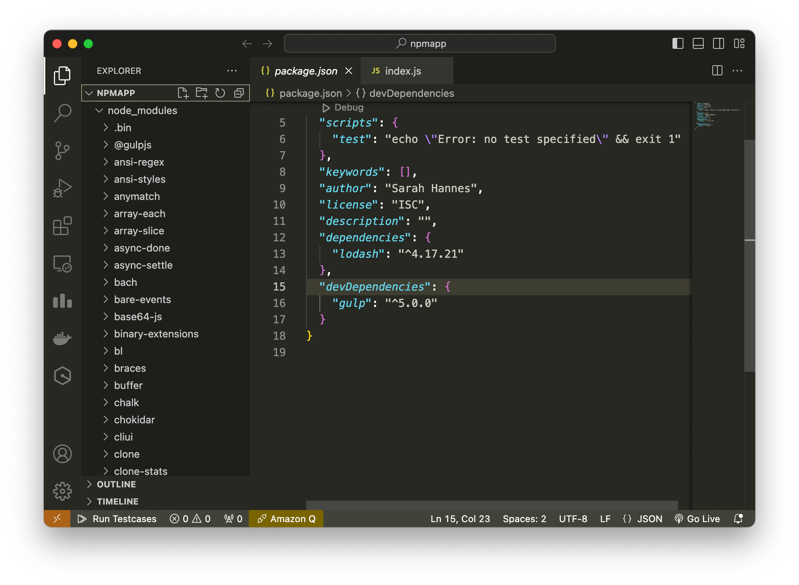Go forward in navigation history

point(268,44)
